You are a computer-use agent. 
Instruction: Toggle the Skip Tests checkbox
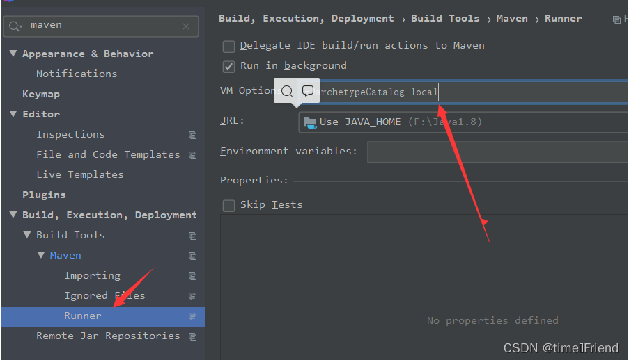point(228,205)
